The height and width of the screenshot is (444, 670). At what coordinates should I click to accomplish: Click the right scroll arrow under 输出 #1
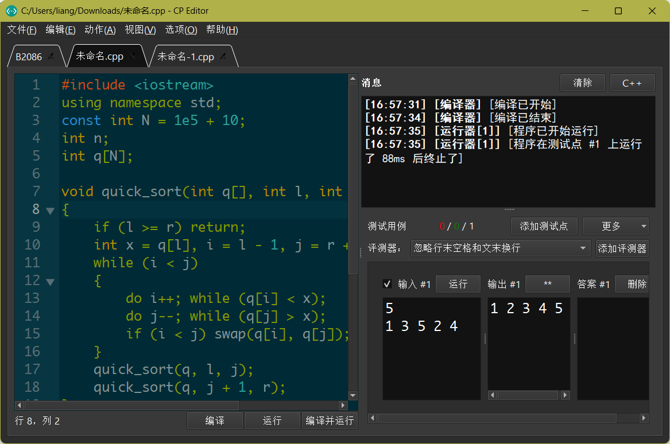coord(565,395)
